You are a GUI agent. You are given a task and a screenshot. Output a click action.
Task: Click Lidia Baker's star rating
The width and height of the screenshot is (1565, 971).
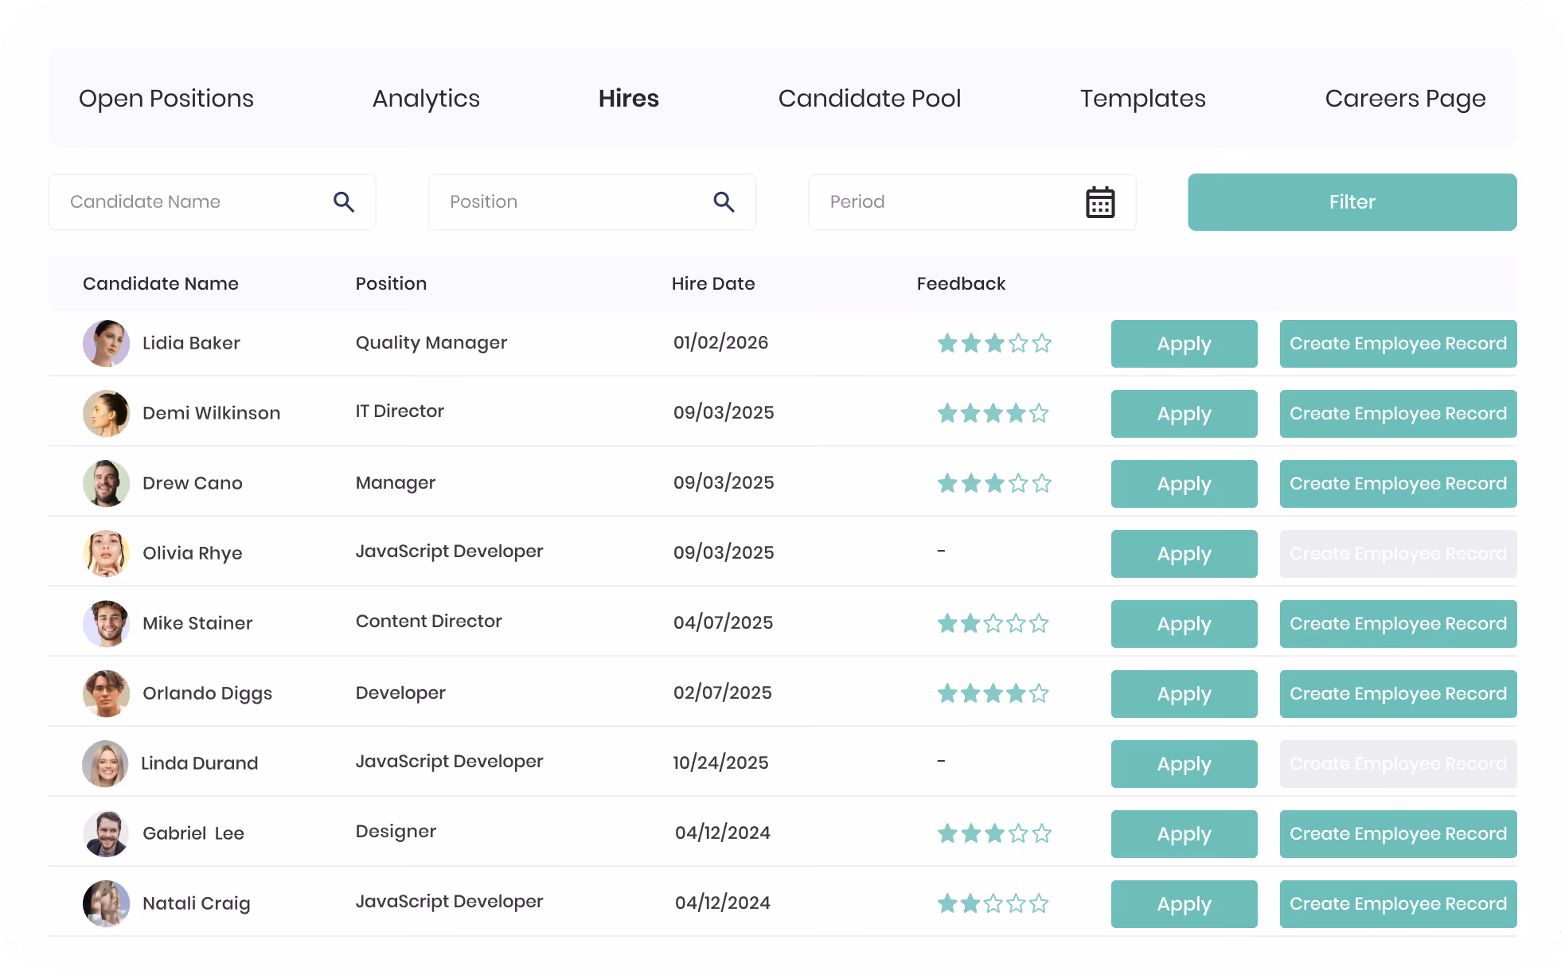click(x=994, y=344)
